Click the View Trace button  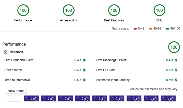pos(16,91)
